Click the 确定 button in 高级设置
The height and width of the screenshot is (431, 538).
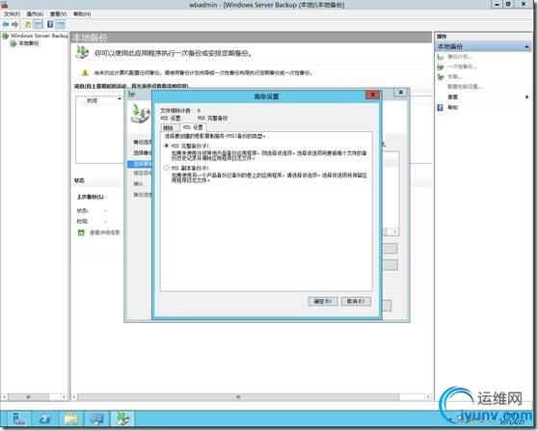coord(323,301)
